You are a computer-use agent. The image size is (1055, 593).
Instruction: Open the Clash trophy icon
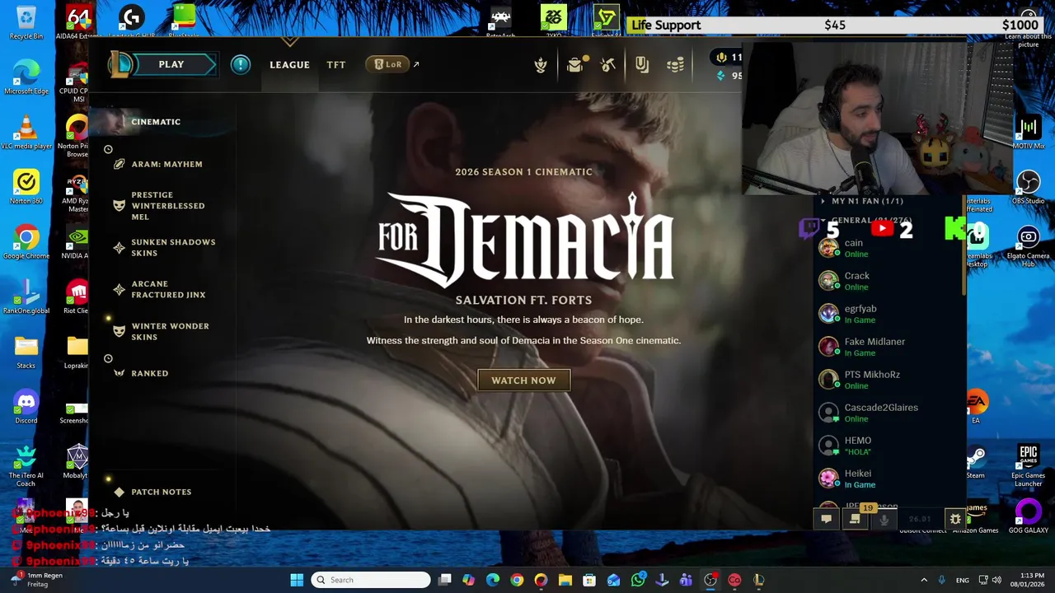[x=541, y=65]
